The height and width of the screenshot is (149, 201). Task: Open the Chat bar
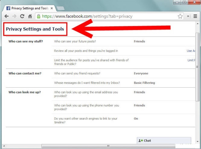click(164, 141)
